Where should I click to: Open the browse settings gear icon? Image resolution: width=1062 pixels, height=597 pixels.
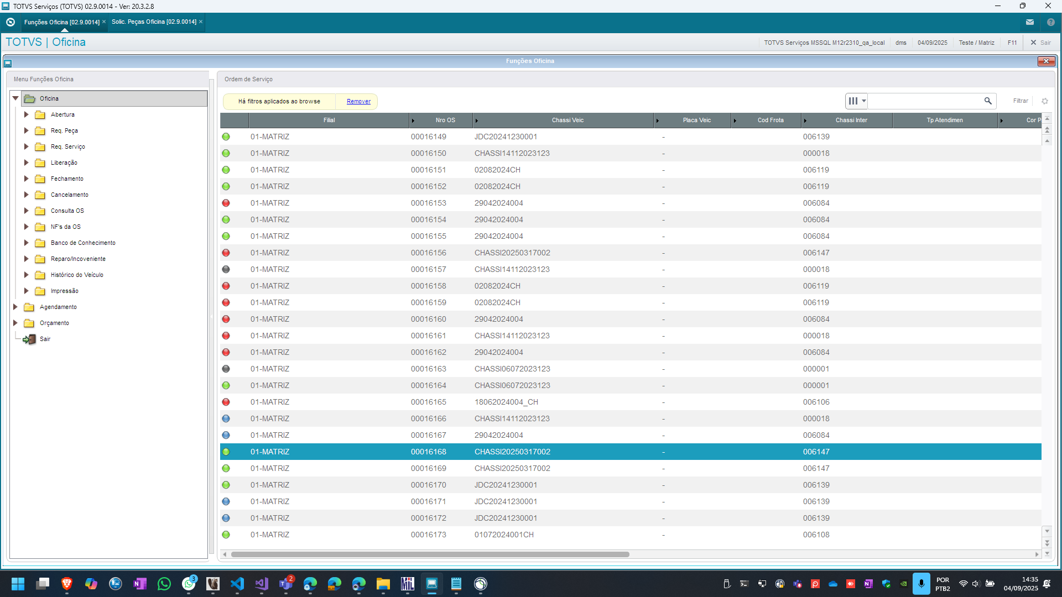coord(1045,101)
